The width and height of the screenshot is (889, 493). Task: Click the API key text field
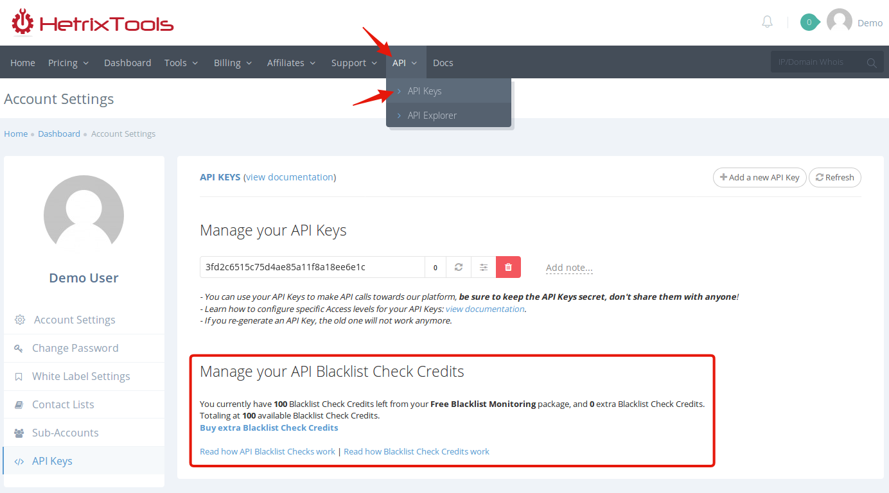point(312,267)
